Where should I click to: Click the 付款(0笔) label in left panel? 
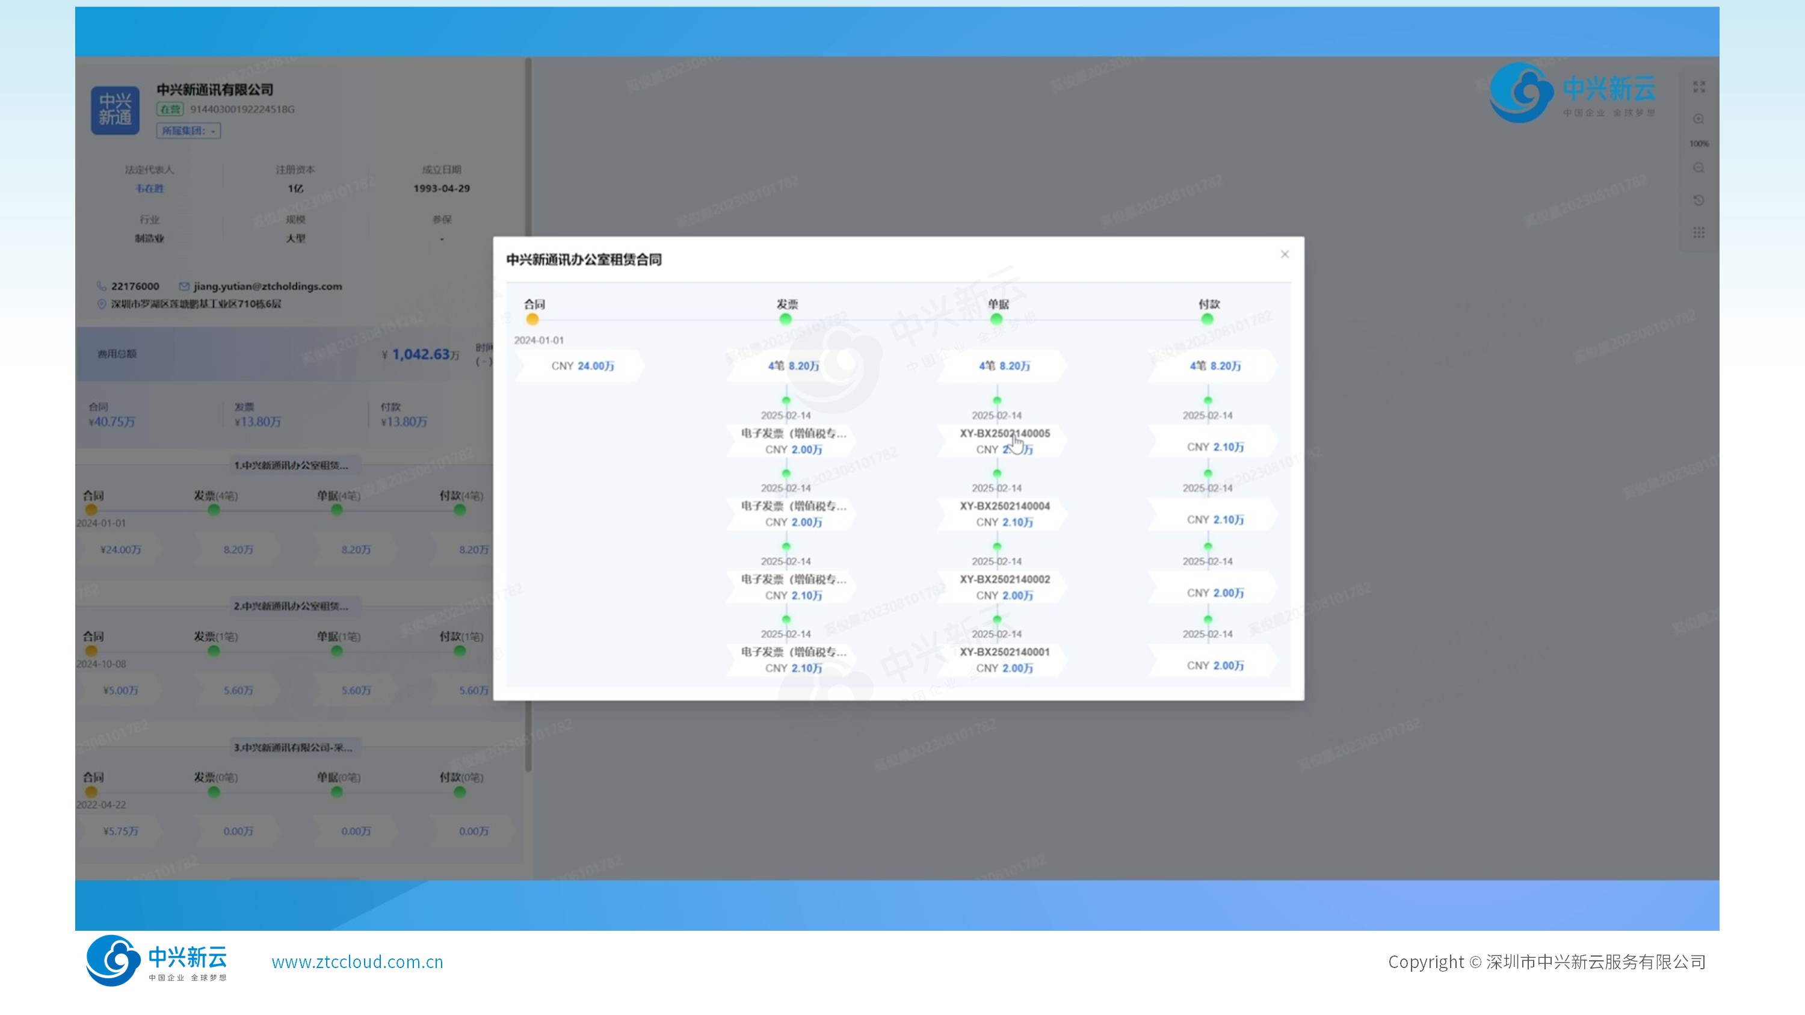pyautogui.click(x=461, y=777)
